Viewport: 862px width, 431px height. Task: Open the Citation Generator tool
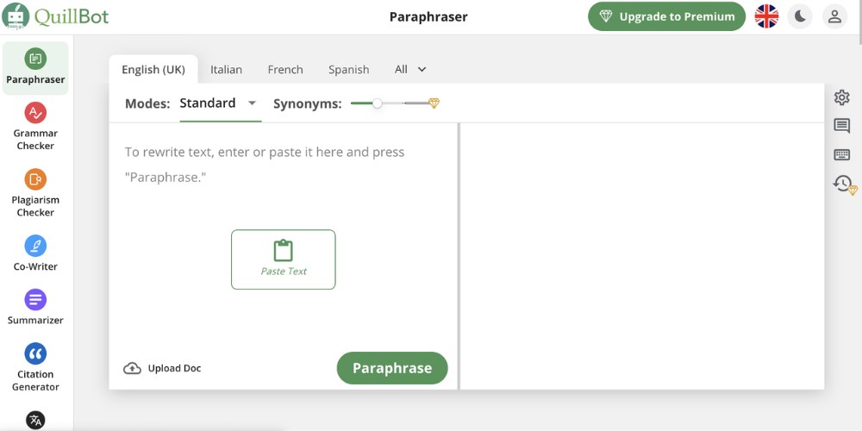point(35,367)
